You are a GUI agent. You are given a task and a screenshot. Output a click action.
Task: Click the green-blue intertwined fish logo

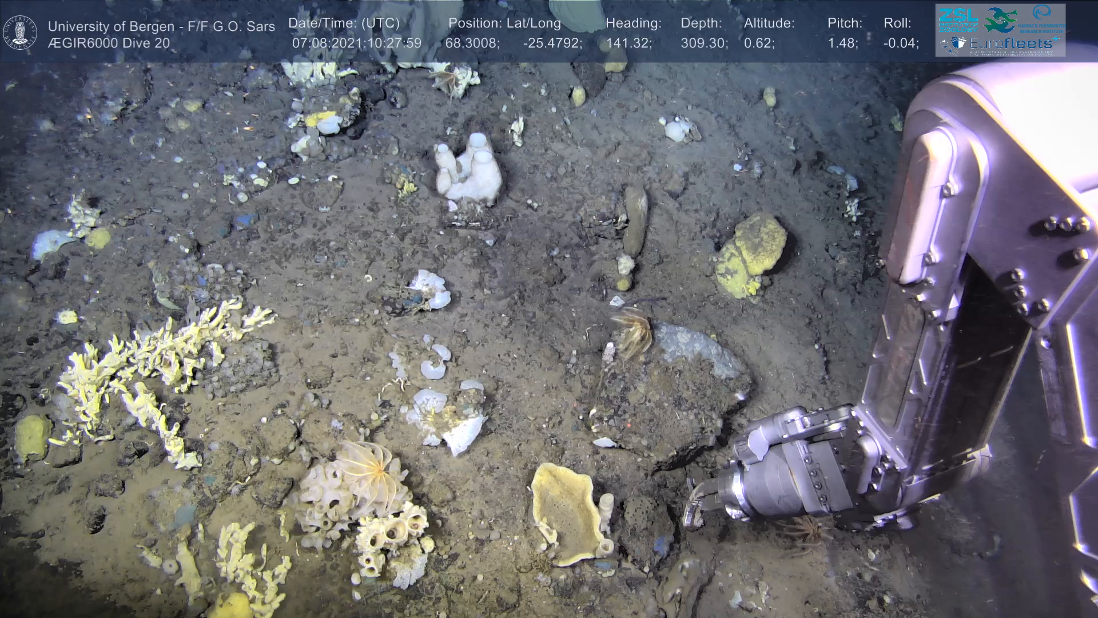[1000, 19]
